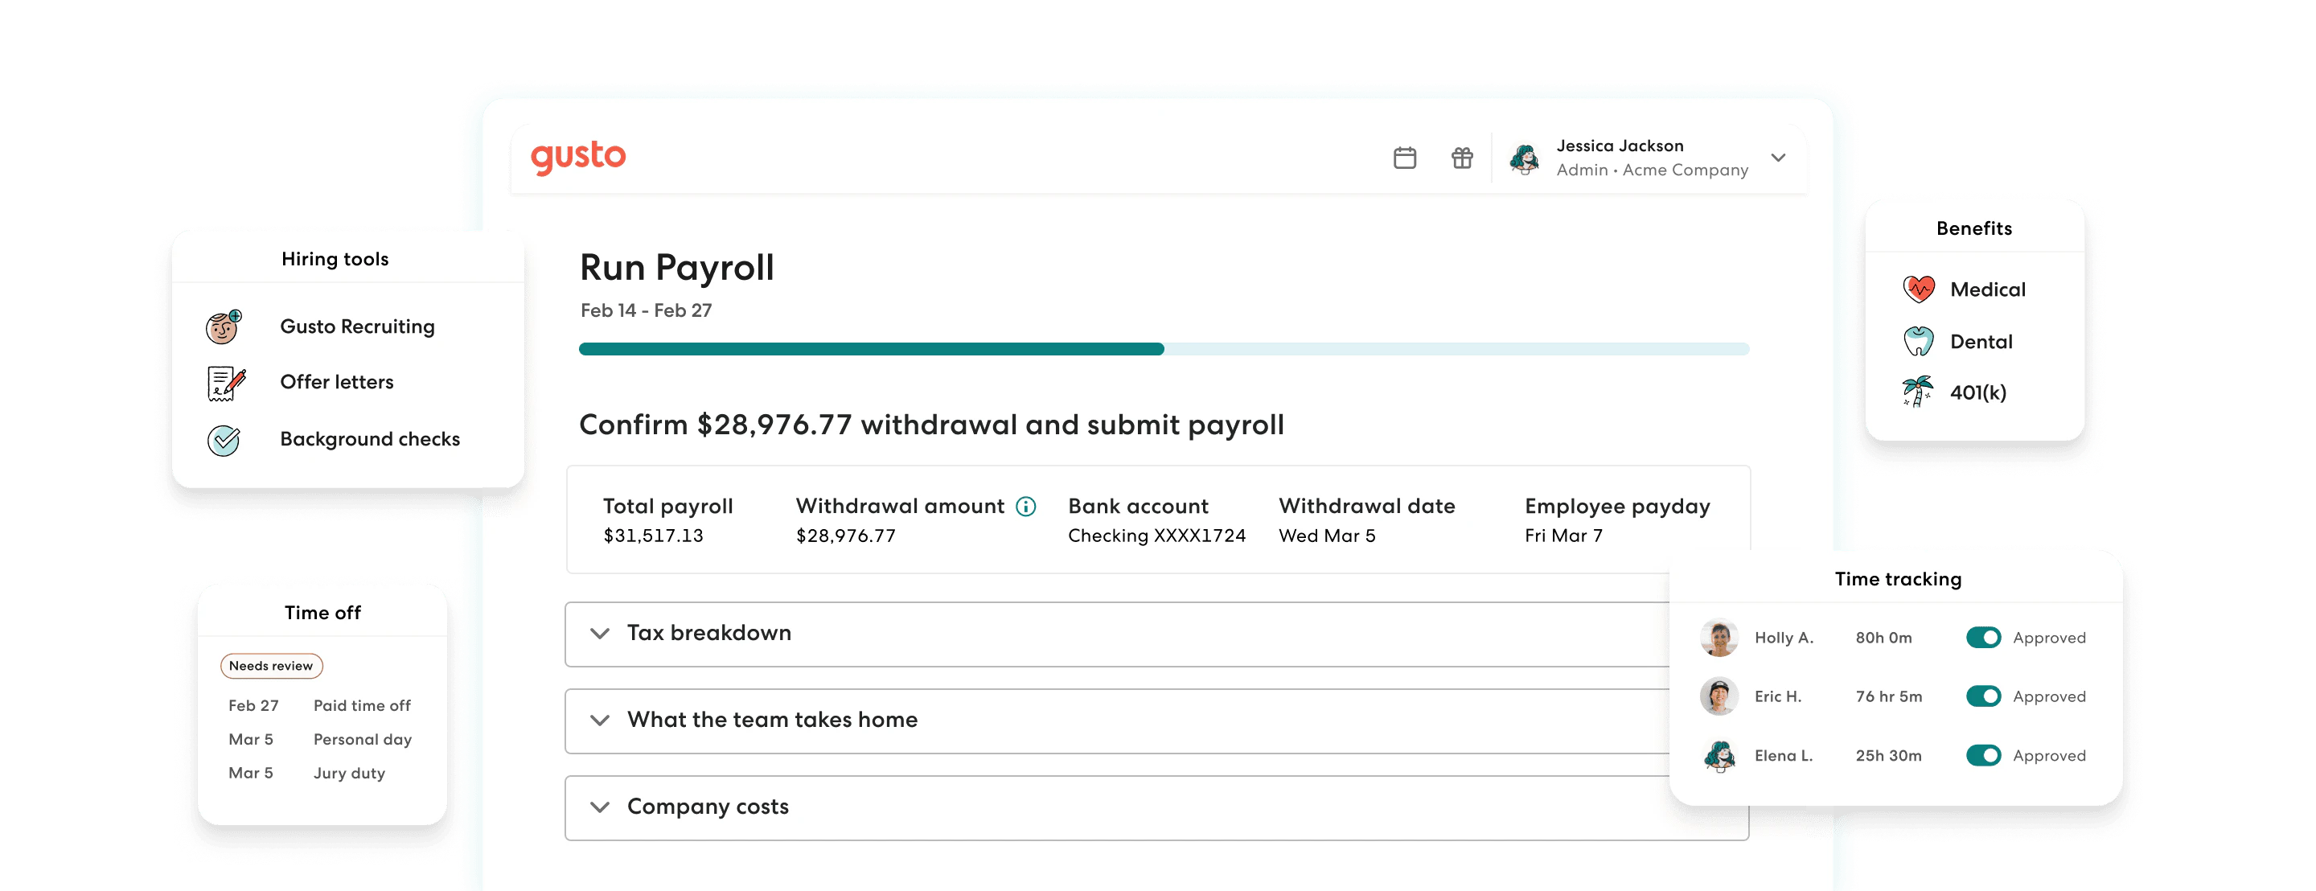
Task: Expand the Company costs section
Action: tap(1157, 807)
